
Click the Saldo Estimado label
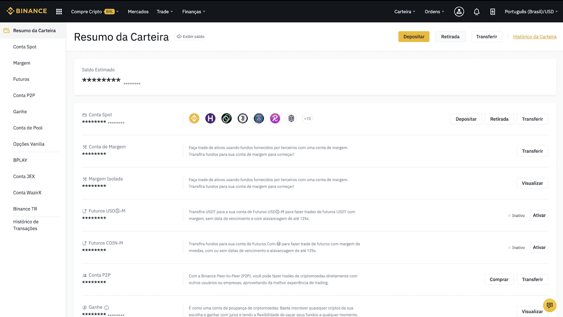[98, 70]
